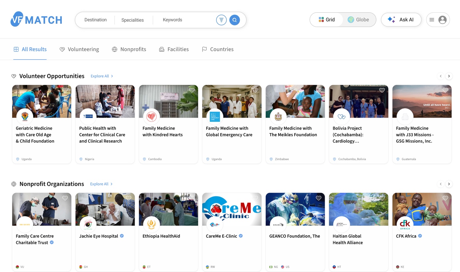Open Family Medicine with Global Emergency Care
This screenshot has width=460, height=272.
point(229,131)
